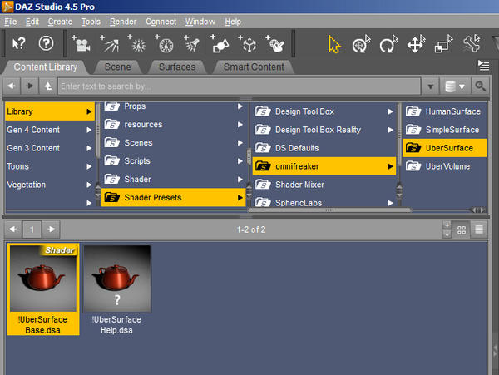Expand the SphericLabs folder arrow
499x375 pixels.
[391, 203]
